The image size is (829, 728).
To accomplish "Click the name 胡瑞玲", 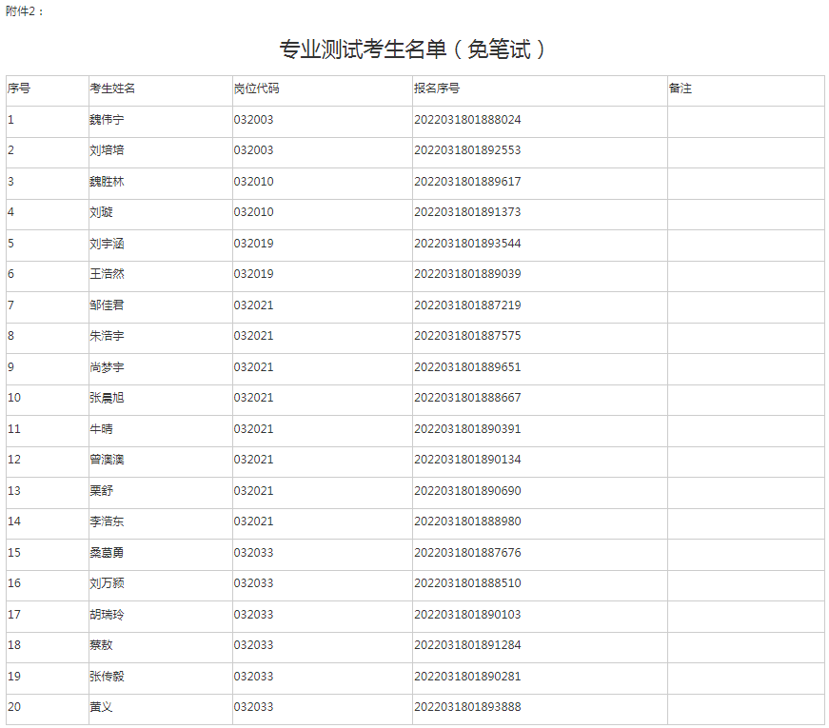I will (107, 615).
